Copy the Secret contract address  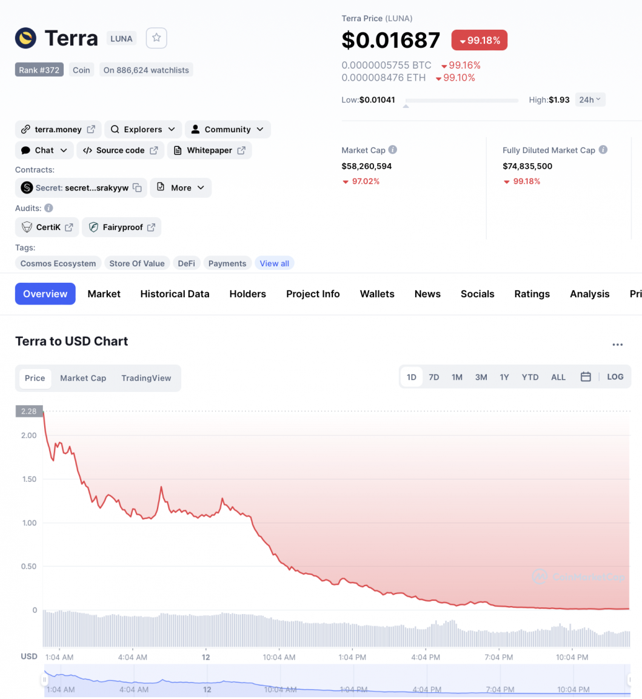tap(138, 187)
